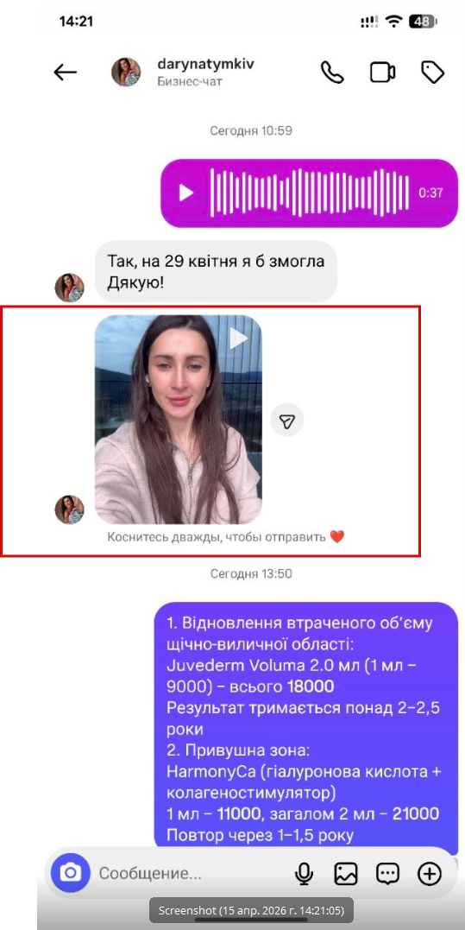465x930 pixels.
Task: Tap the back arrow icon
Action: 66,73
